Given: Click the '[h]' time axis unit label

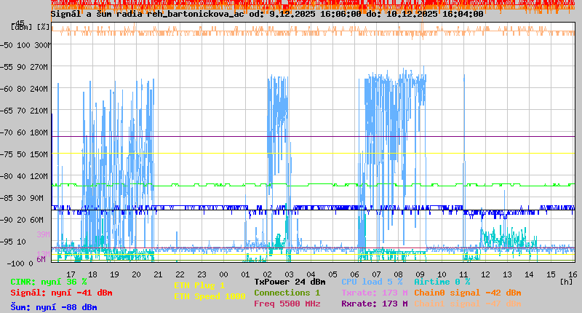Looking at the screenshot, I should pos(566,282).
